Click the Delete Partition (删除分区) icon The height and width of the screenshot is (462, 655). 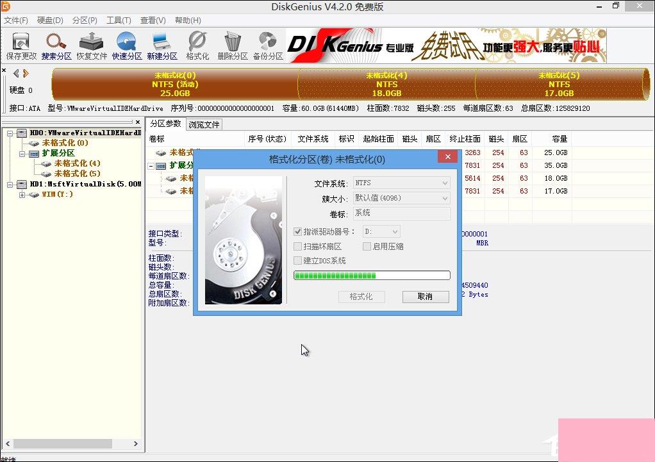[x=233, y=46]
